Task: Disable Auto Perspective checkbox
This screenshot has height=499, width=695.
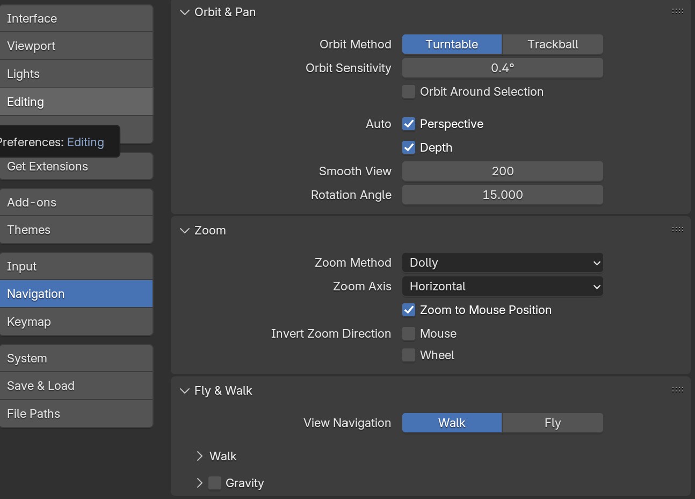Action: (409, 124)
